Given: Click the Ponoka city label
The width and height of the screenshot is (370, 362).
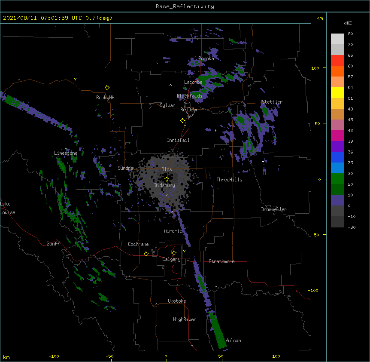Looking at the screenshot, I should pyautogui.click(x=206, y=58).
